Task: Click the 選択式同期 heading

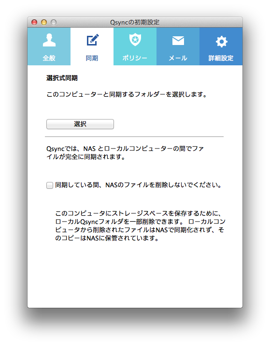Action: click(x=62, y=78)
